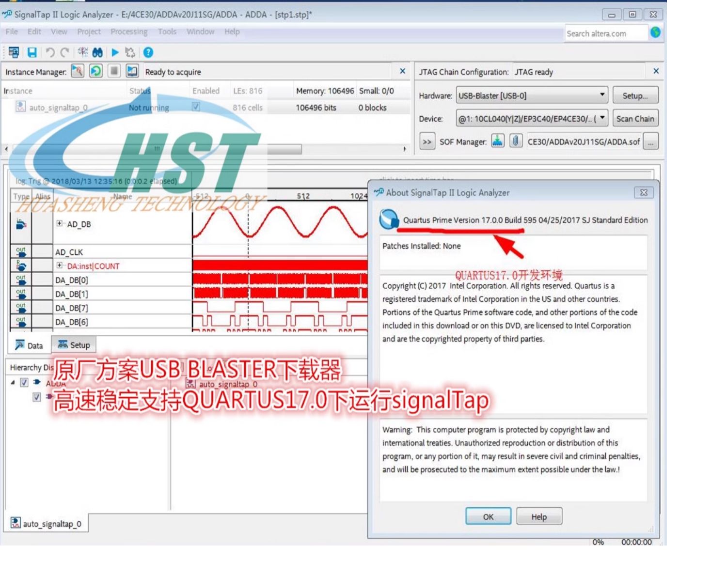This screenshot has width=727, height=561.
Task: Click the Program Device icon beside SOF Manager
Action: [x=498, y=141]
